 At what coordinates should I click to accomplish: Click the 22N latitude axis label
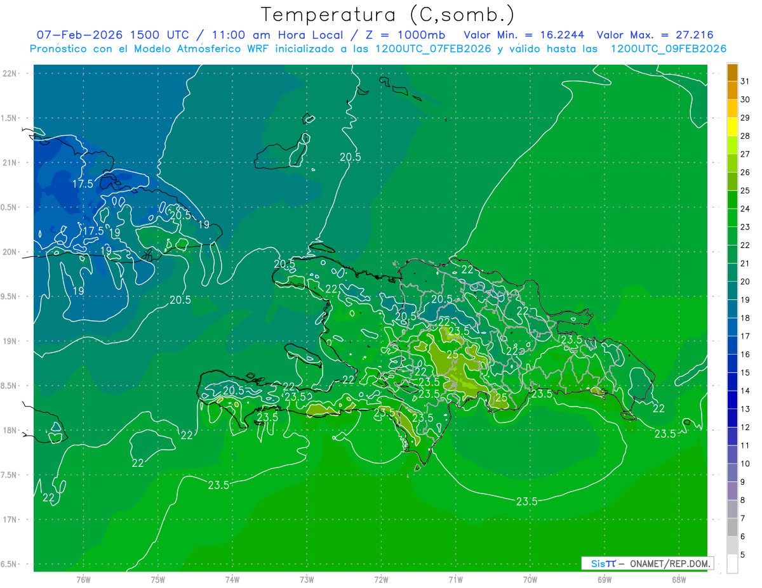(x=10, y=73)
